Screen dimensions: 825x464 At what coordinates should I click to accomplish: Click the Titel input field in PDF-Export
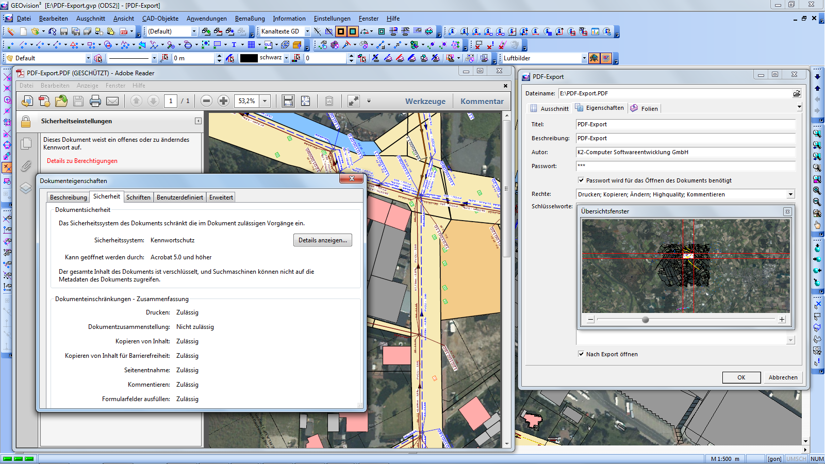[685, 124]
